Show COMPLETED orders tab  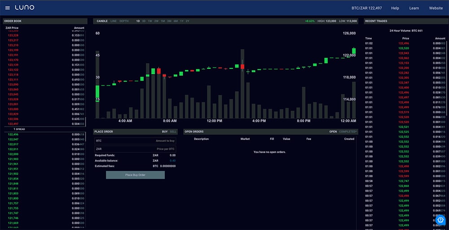(x=348, y=132)
